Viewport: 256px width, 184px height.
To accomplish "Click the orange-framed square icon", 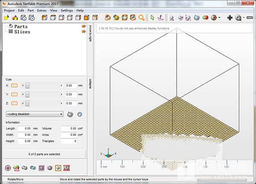I will point(58,168).
